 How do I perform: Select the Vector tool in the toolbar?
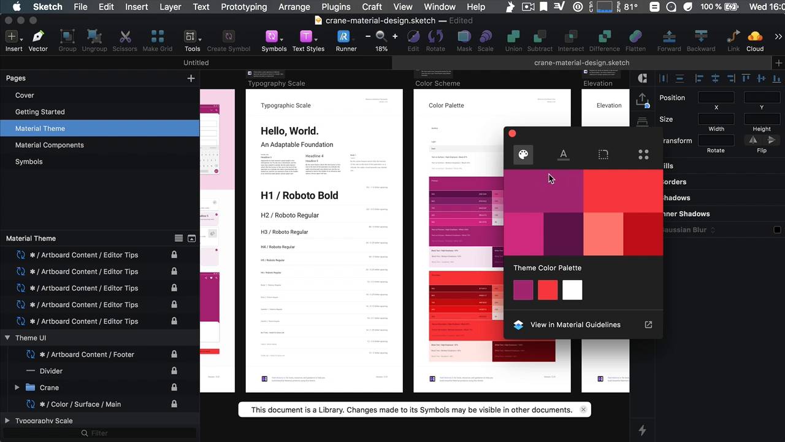point(38,37)
